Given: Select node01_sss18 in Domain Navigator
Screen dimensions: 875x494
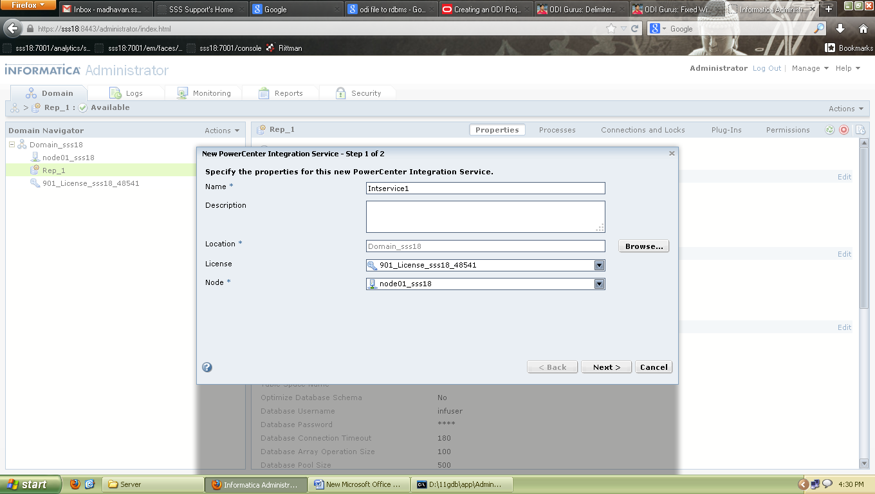Looking at the screenshot, I should click(68, 158).
